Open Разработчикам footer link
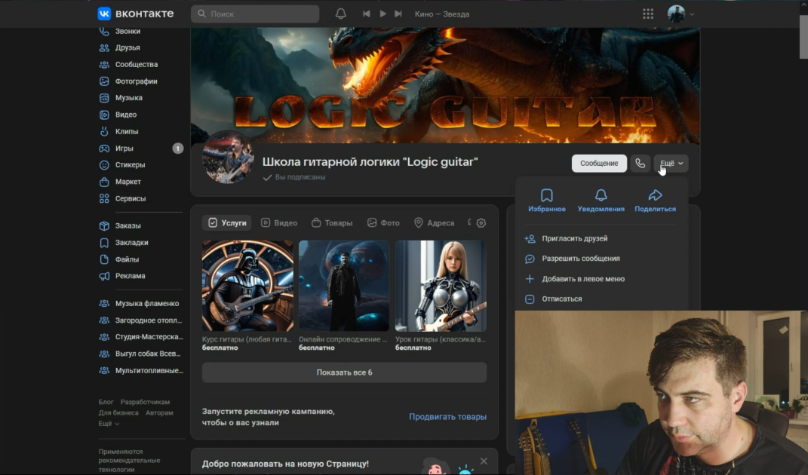 145,402
